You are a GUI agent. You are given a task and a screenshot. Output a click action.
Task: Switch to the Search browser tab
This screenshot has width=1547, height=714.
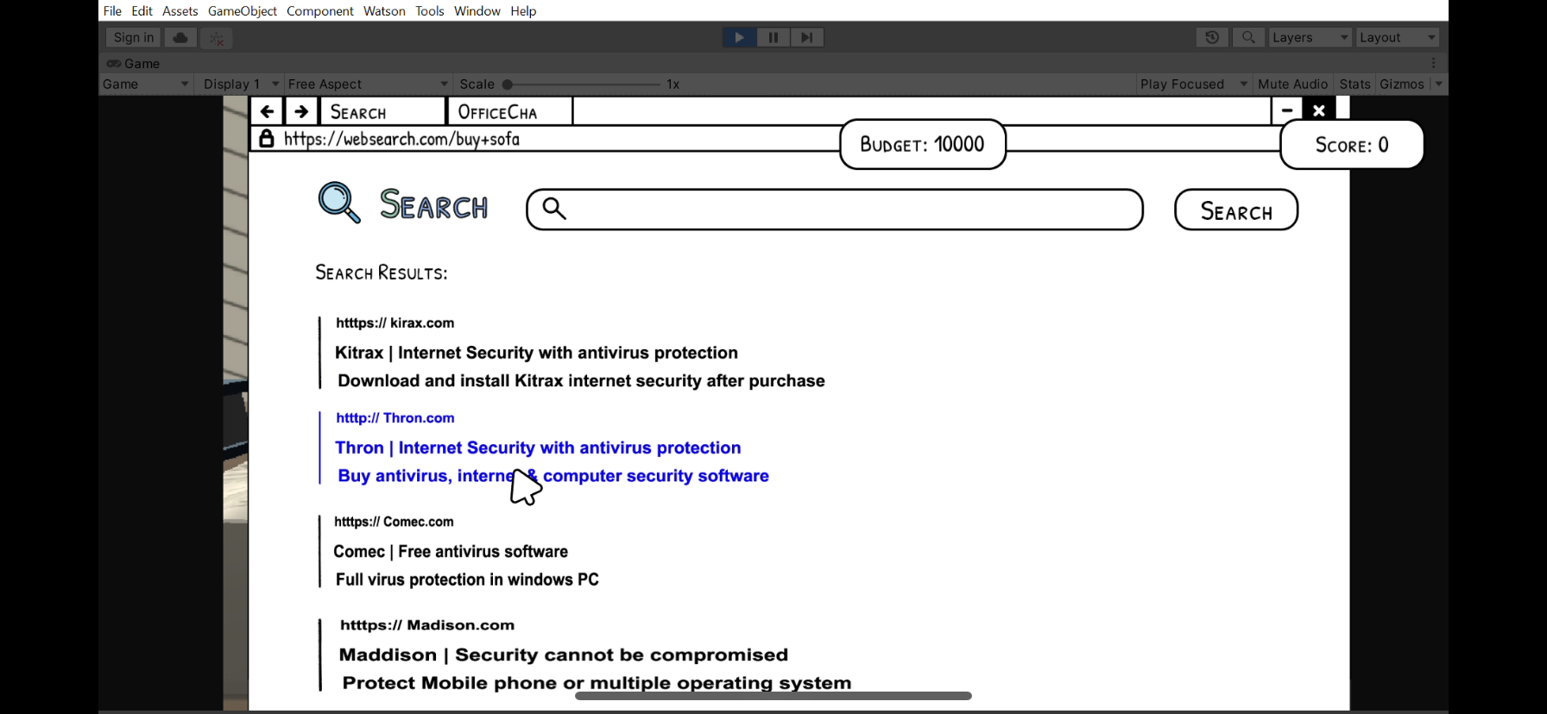coord(382,111)
